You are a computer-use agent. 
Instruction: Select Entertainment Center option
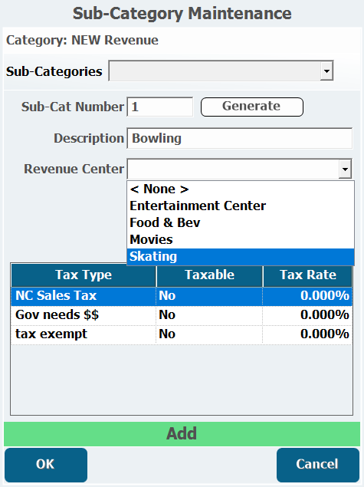(x=241, y=206)
